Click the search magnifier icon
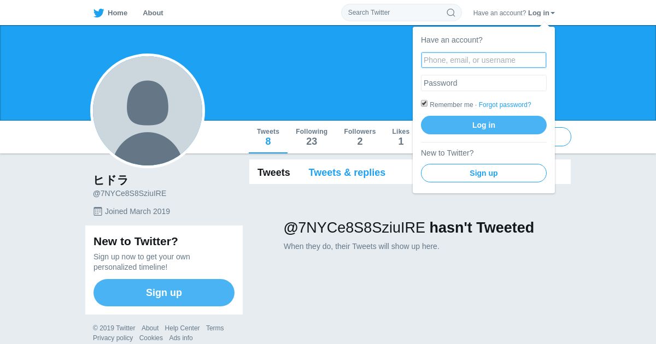This screenshot has width=656, height=344. pyautogui.click(x=451, y=13)
